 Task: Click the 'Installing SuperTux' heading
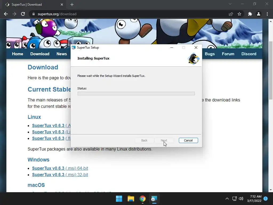(x=93, y=58)
